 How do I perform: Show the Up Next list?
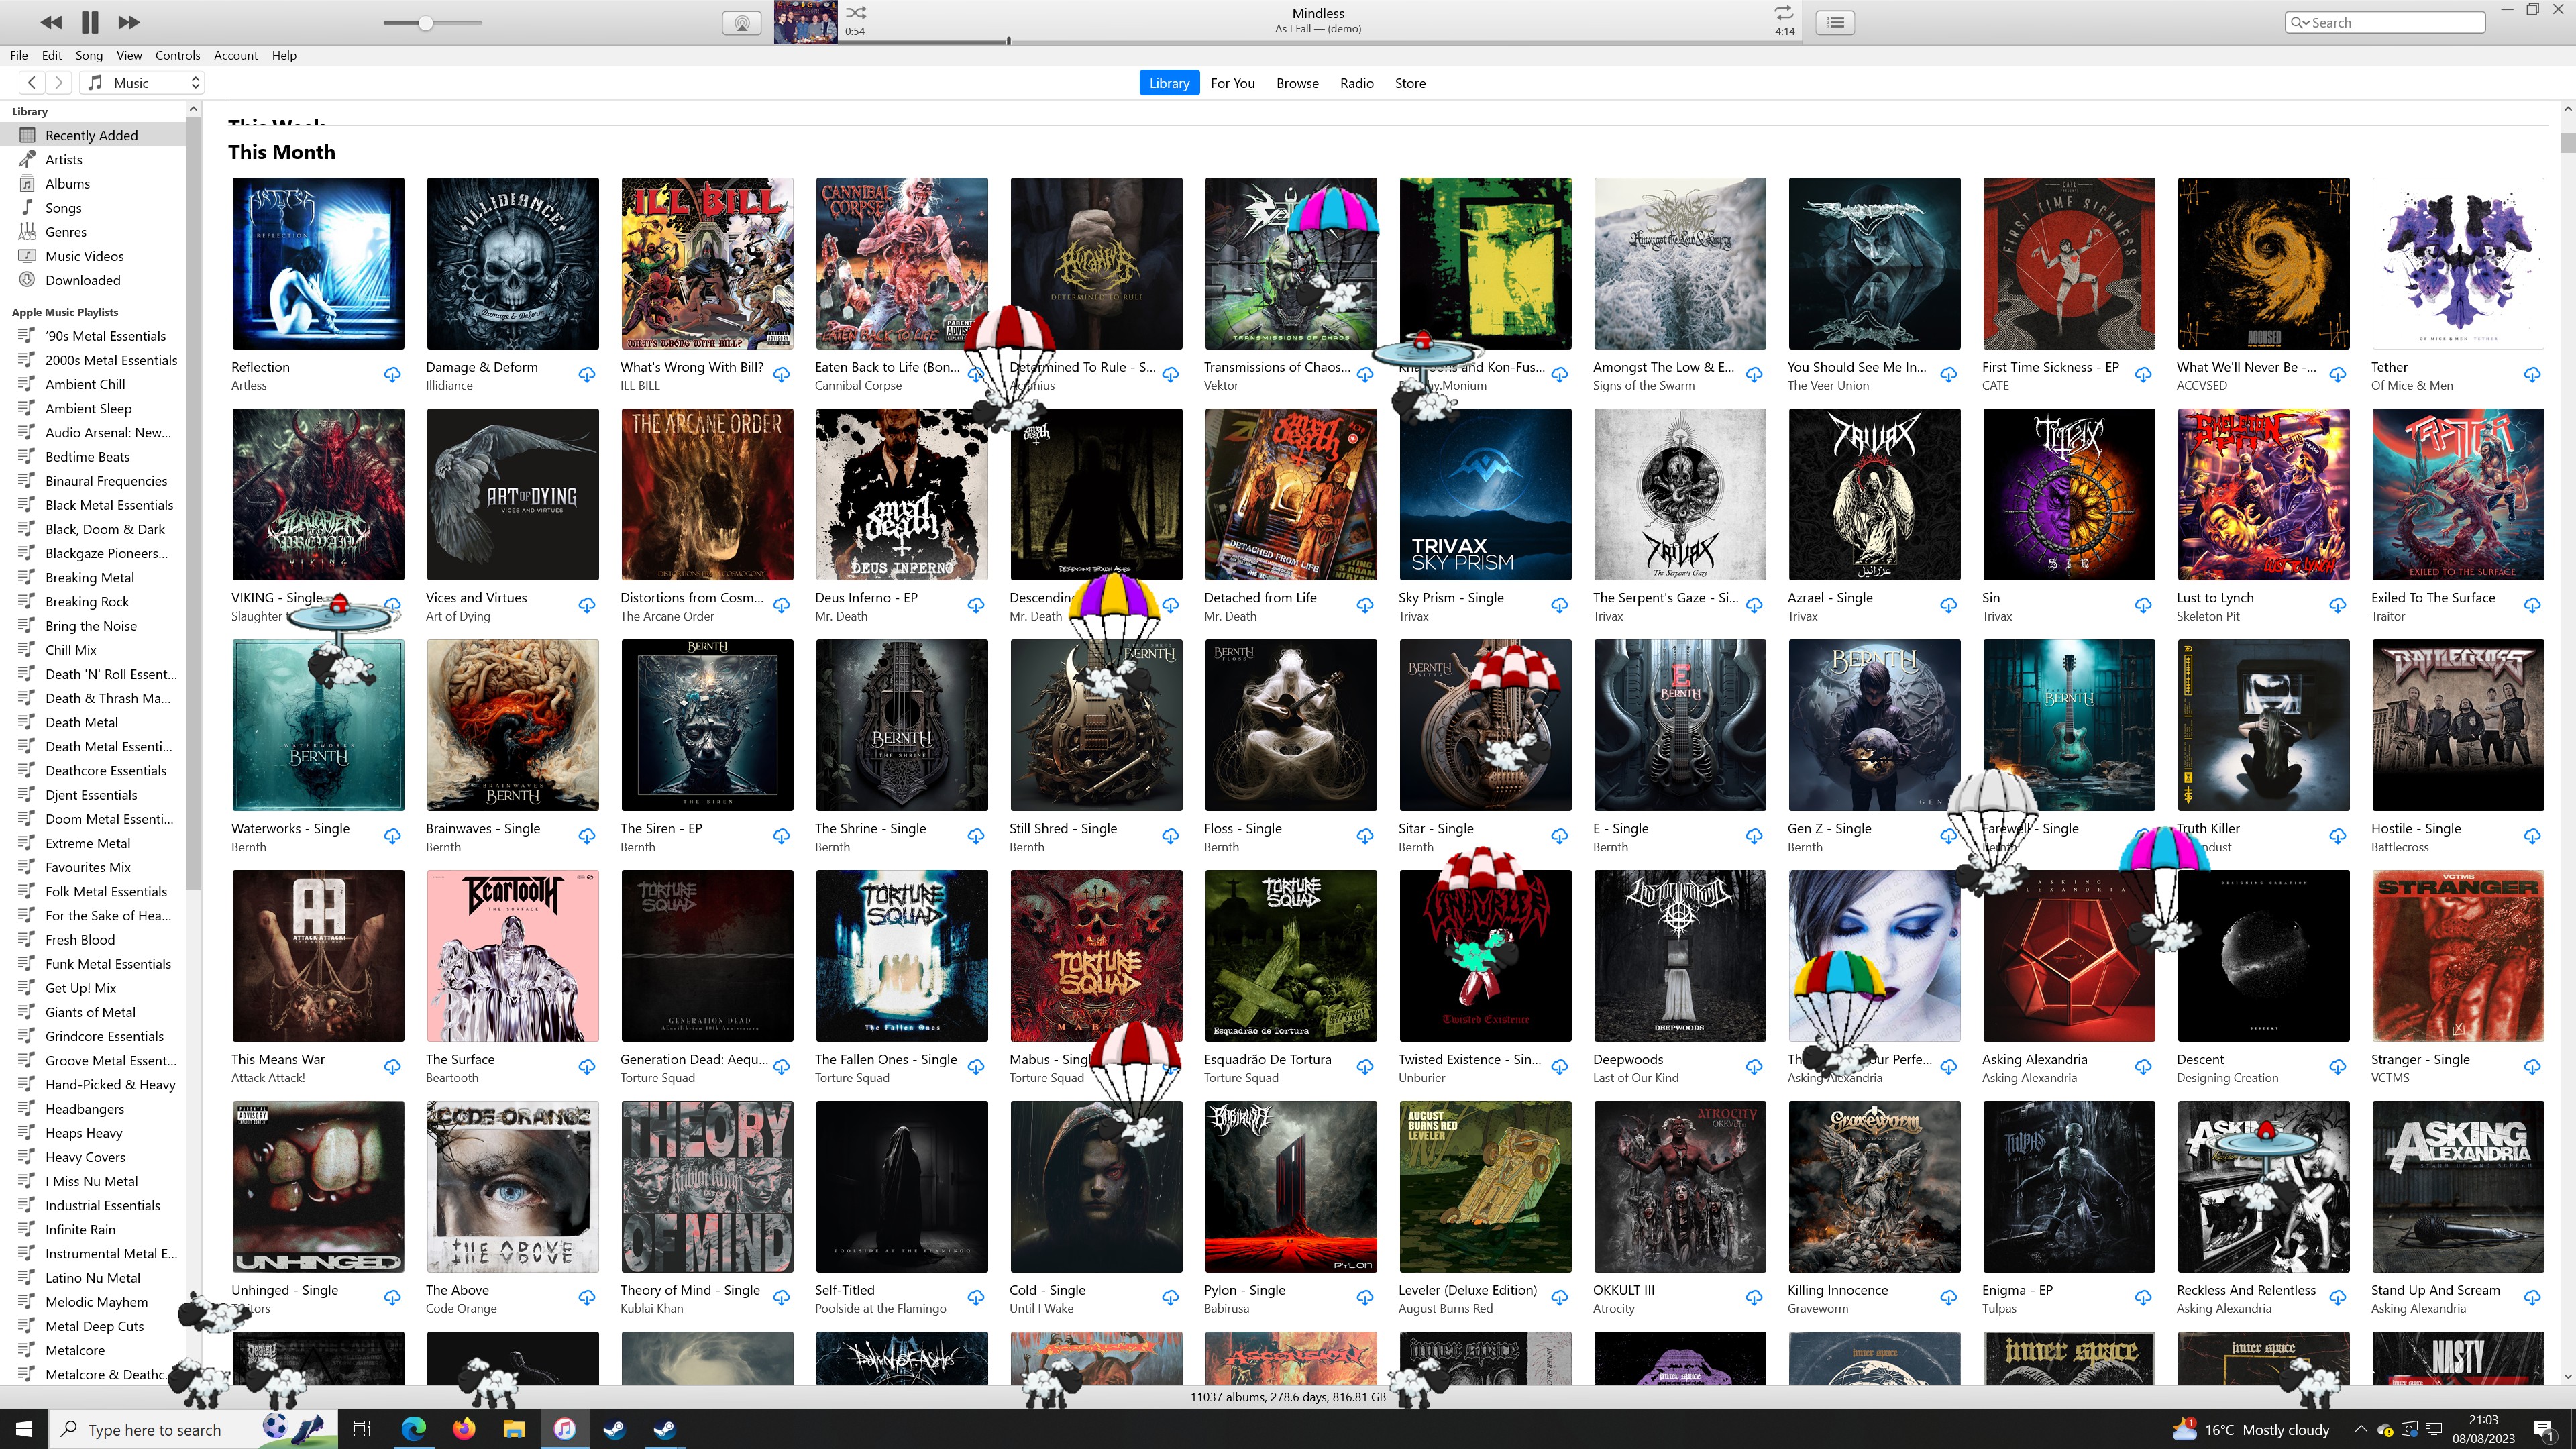pyautogui.click(x=1836, y=22)
